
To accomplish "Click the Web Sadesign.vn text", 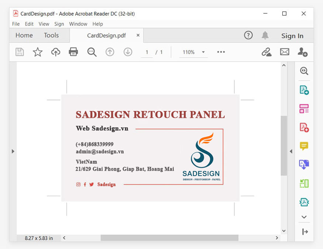I will coord(102,129).
